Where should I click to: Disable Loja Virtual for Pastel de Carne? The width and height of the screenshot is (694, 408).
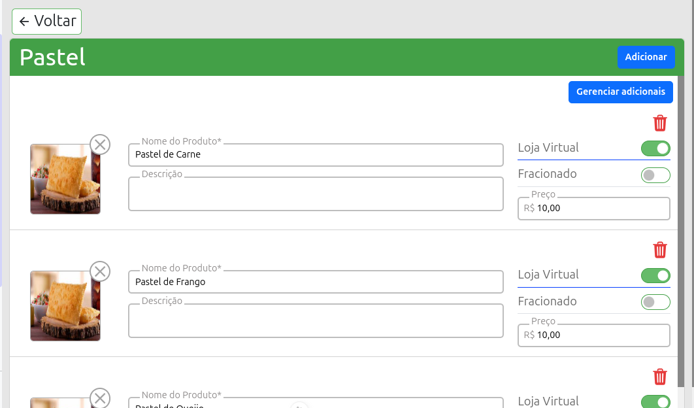click(x=655, y=148)
